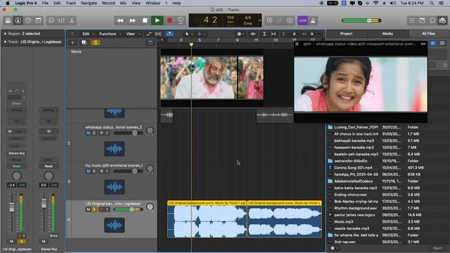
Task: Toggle the Toolbar display icon
Action: click(x=38, y=20)
